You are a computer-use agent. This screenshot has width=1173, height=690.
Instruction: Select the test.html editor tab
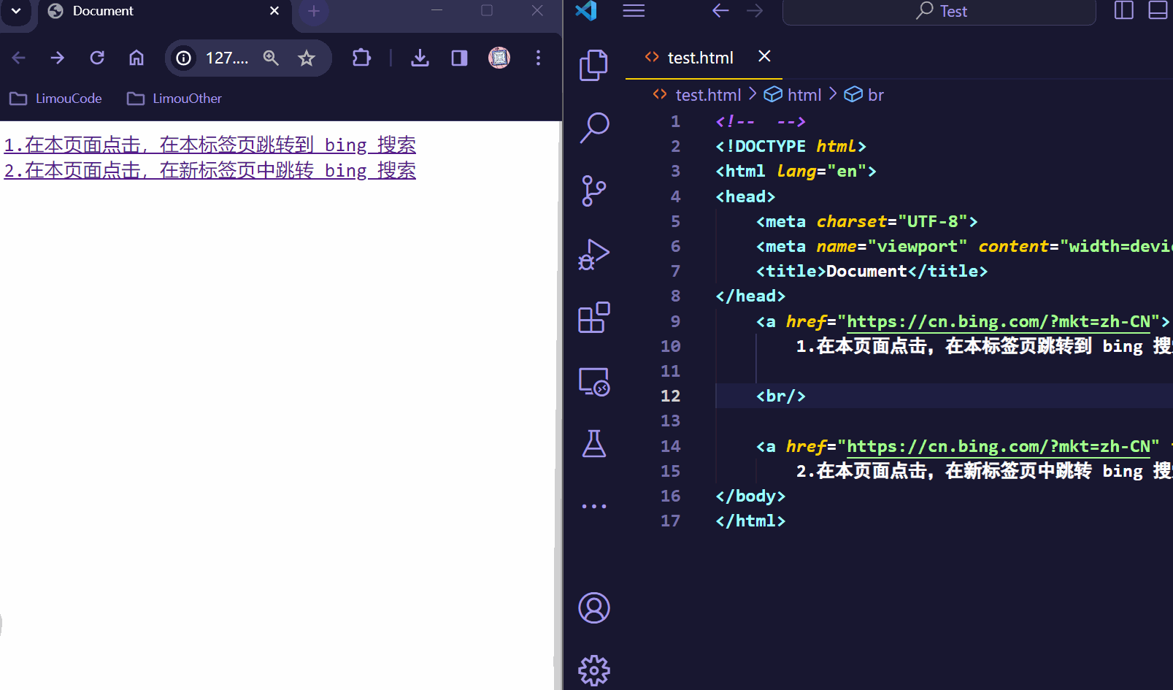click(699, 58)
